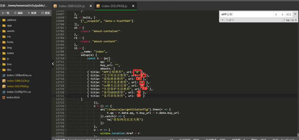Click the HTML file icon of index.html
The height and width of the screenshot is (140, 299).
pos(4,97)
